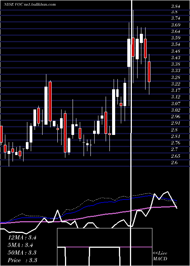Click the NYSE VOC chart title text
The height and width of the screenshot is (266, 190).
(30, 5)
